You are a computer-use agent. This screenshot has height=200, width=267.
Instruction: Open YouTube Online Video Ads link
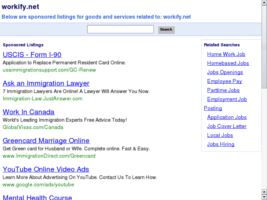[x=46, y=170]
